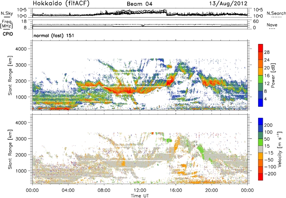Click the 'Slant Range [km]' label of the velocity panel
Image resolution: width=286 pixels, height=198 pixels.
pyautogui.click(x=10, y=149)
